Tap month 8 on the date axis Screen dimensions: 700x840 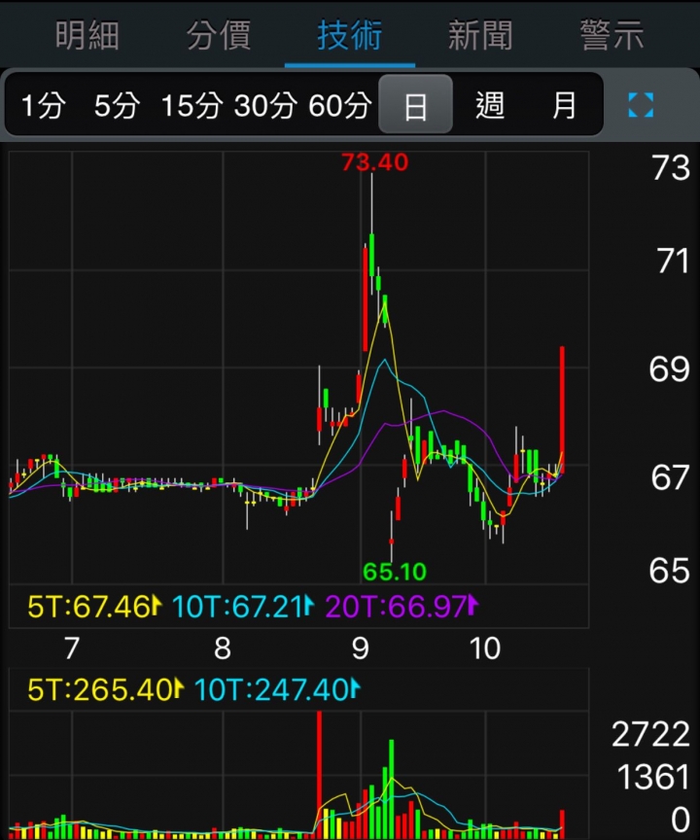point(223,648)
